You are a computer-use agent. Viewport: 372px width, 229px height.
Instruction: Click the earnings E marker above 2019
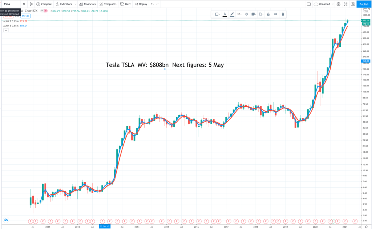point(286,221)
